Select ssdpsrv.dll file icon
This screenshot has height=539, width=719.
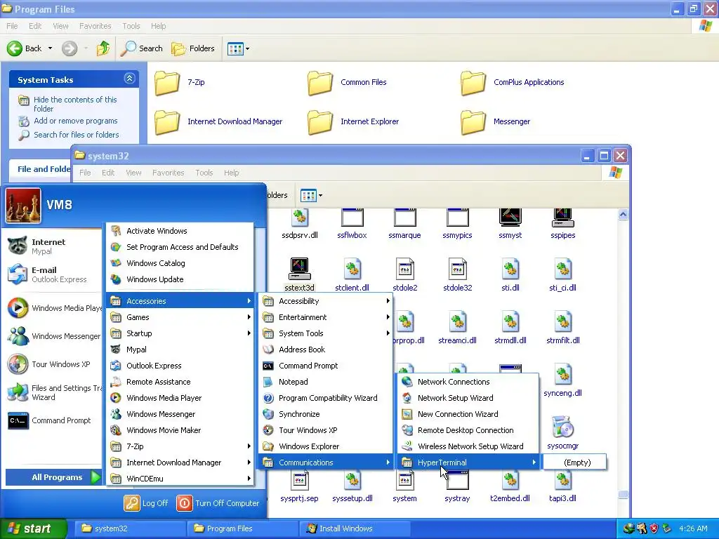300,218
